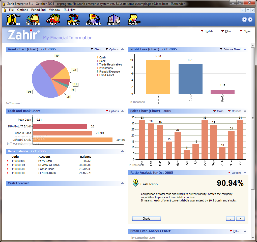Collapse the Break-Even Analysis Chart panel
Image resolution: width=257 pixels, height=242 pixels.
click(245, 231)
